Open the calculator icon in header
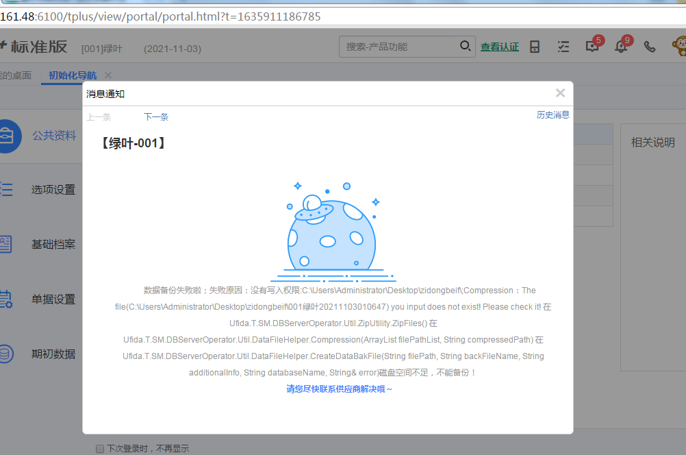This screenshot has height=455, width=686. click(x=535, y=47)
